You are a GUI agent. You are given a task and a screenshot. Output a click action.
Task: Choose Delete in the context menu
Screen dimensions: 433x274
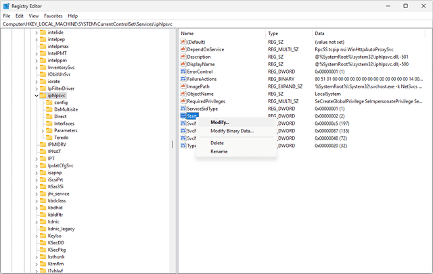point(217,143)
